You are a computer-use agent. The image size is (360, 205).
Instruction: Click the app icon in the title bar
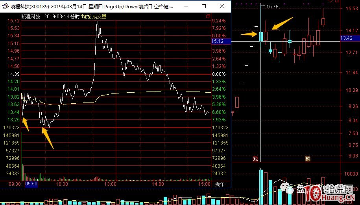click(x=5, y=6)
